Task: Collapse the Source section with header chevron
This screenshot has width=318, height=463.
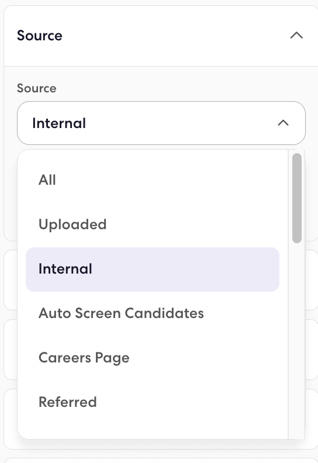Action: pyautogui.click(x=296, y=36)
